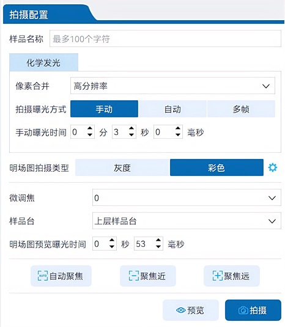Open the 像素合并 高分辨率 dropdown
The width and height of the screenshot is (285, 327).
[172, 86]
